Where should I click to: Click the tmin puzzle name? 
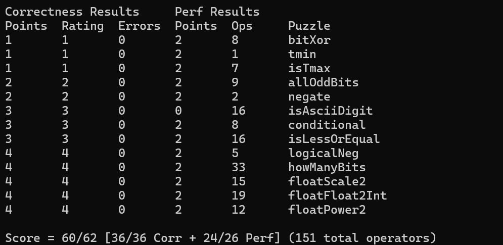click(x=302, y=54)
